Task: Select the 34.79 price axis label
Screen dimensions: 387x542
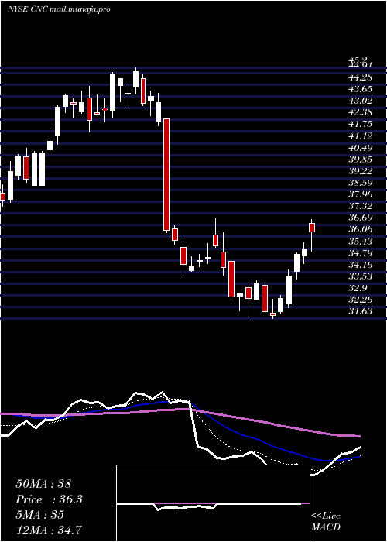Action: point(360,253)
